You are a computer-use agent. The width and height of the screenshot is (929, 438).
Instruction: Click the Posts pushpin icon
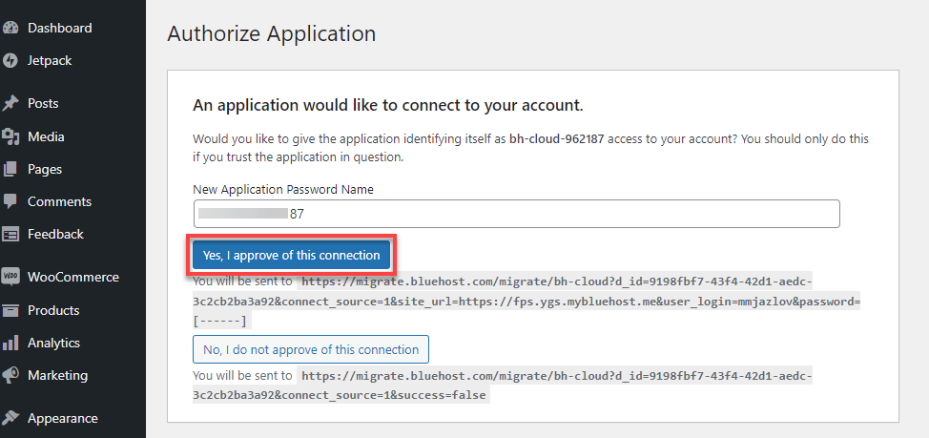click(10, 104)
